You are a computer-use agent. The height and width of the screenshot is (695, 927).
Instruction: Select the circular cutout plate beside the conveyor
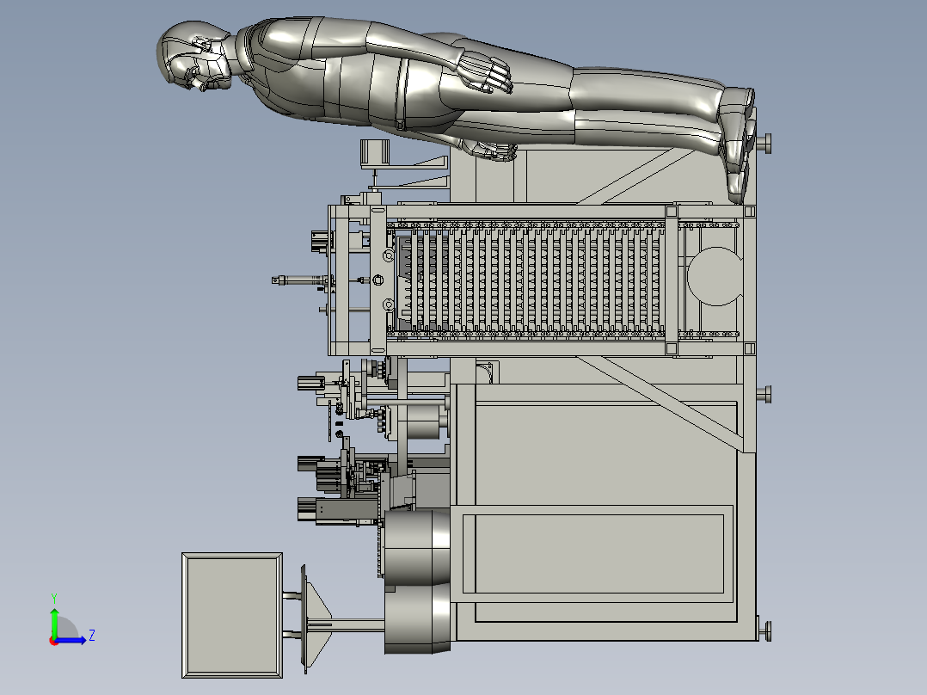point(715,276)
